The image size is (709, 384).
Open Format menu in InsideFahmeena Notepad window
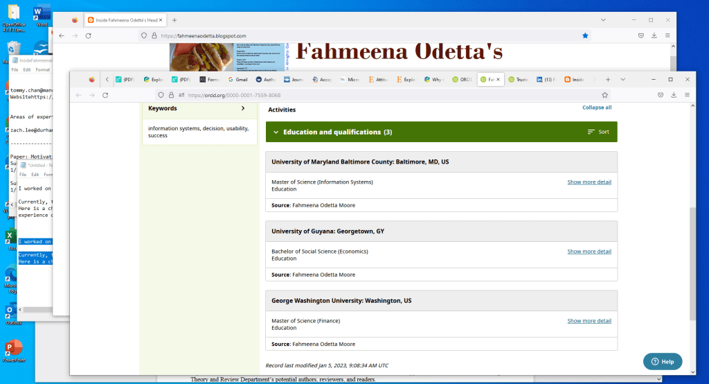click(x=43, y=70)
